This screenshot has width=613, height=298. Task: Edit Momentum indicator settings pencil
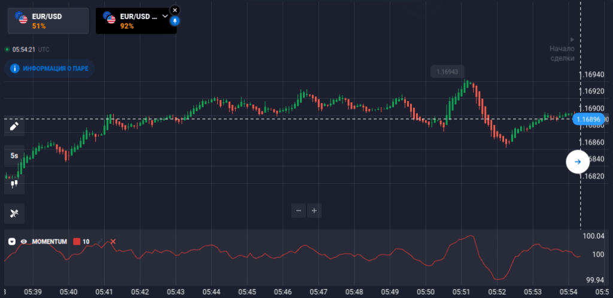point(100,242)
